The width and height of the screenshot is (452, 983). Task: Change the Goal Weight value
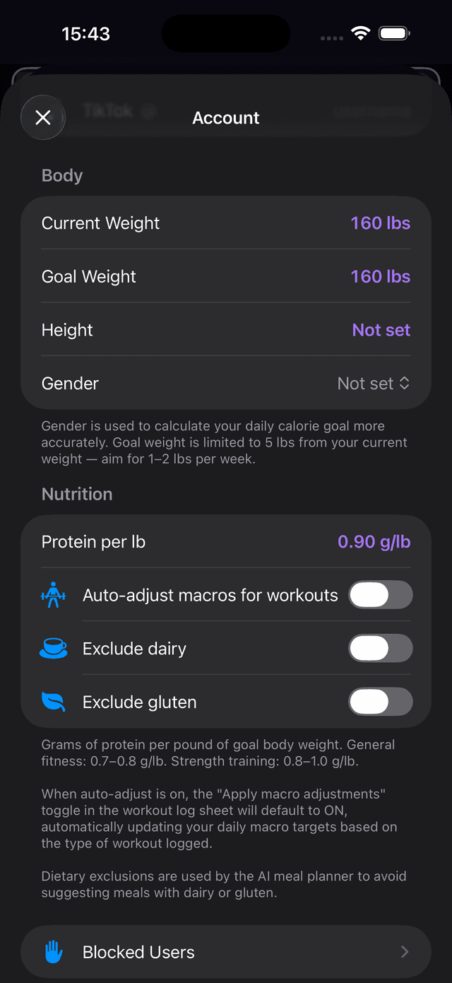380,276
